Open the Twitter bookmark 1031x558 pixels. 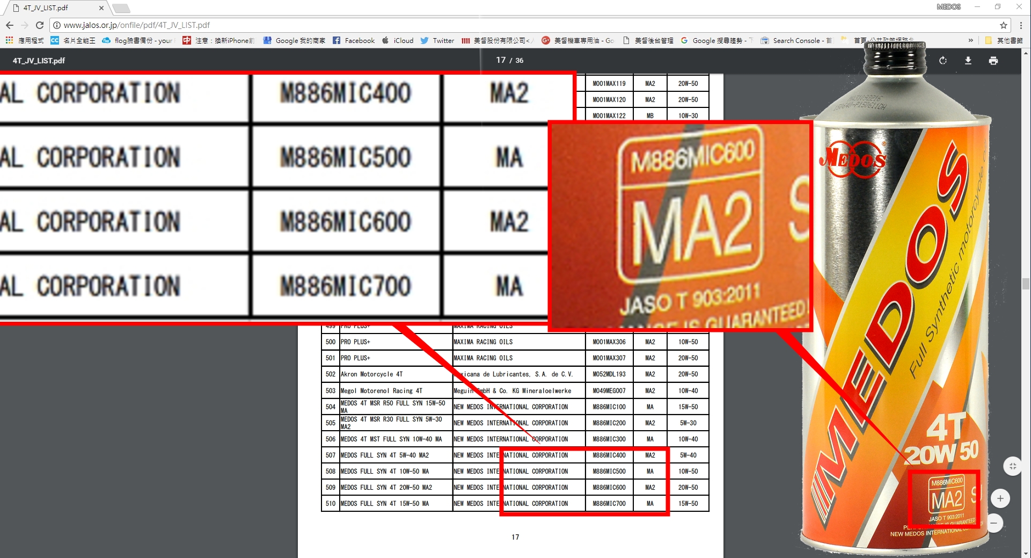point(437,40)
